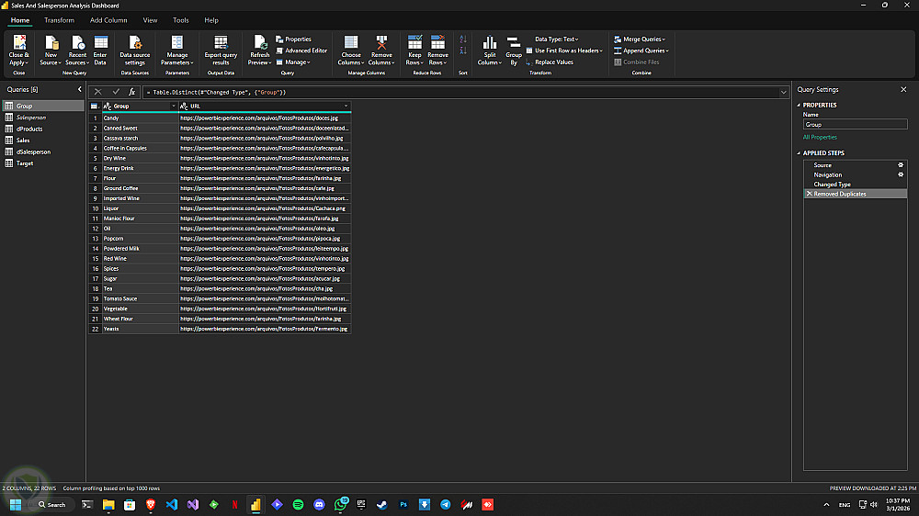Open the View tab

tap(150, 20)
